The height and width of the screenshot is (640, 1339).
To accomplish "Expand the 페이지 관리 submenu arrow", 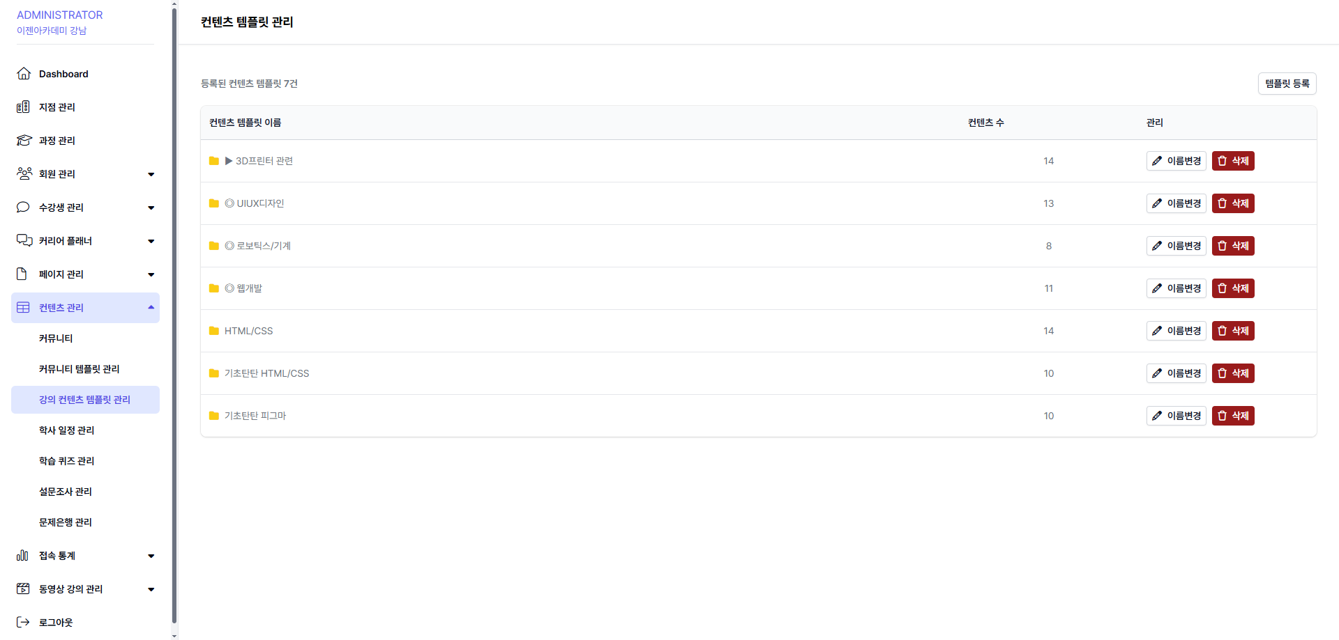I will [x=151, y=274].
